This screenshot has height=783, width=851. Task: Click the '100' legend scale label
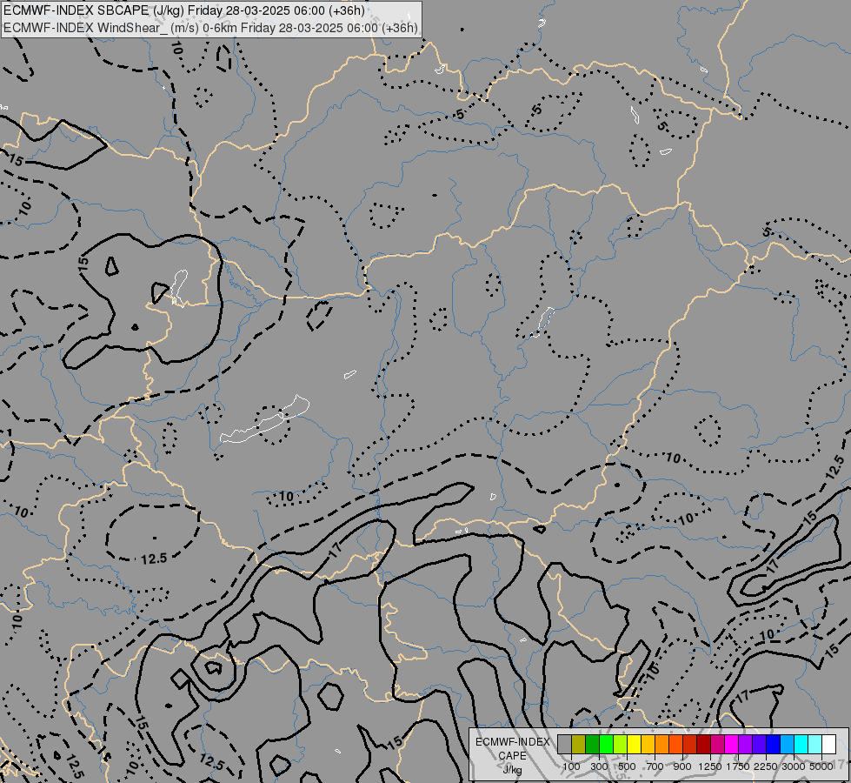(571, 766)
